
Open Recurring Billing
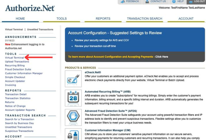coord(15,66)
